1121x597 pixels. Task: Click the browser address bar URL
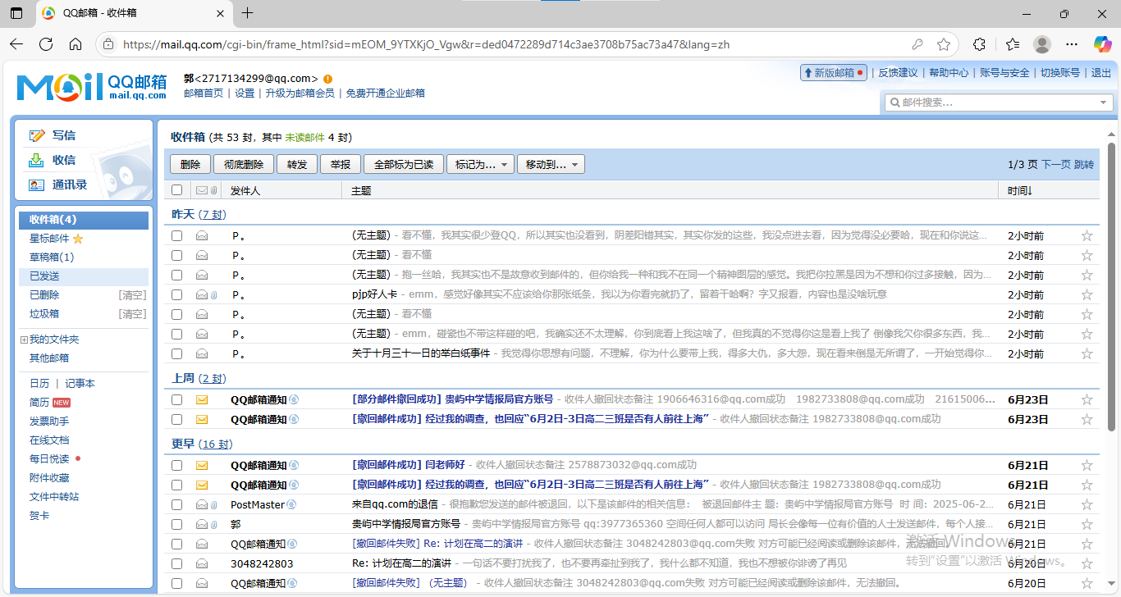coord(426,44)
